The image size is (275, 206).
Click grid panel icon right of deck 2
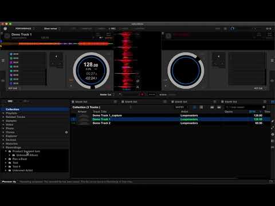tap(272, 61)
